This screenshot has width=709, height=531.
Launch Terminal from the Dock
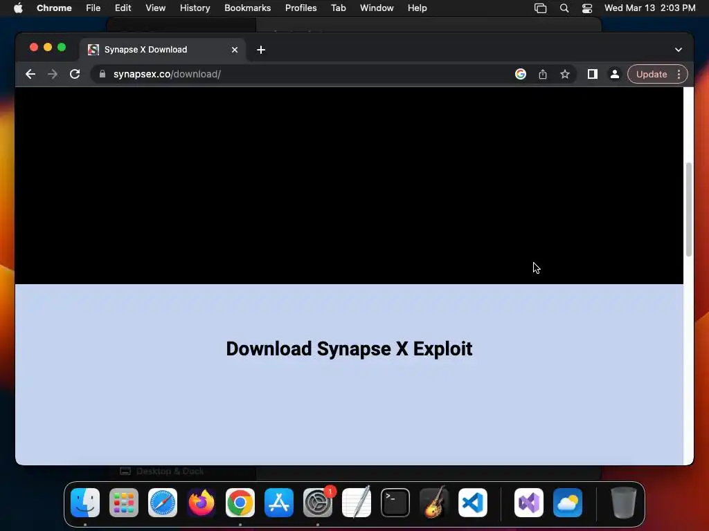point(395,503)
